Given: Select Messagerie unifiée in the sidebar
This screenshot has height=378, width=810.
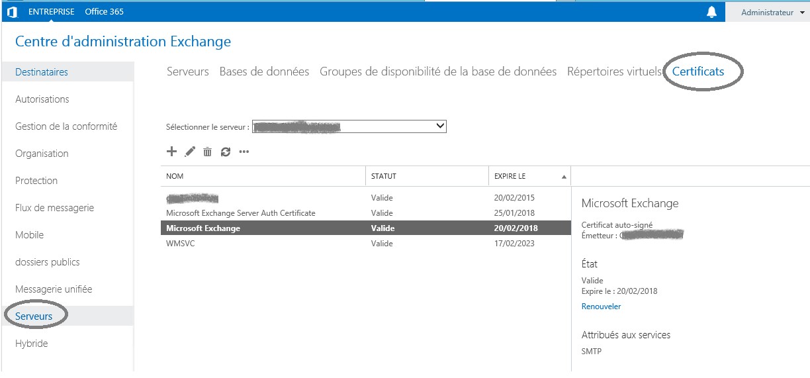Looking at the screenshot, I should click(x=54, y=289).
